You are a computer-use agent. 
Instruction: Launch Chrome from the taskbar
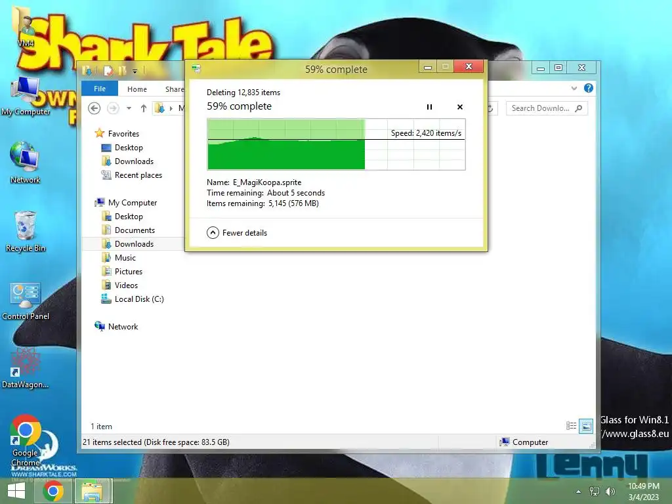pos(53,491)
